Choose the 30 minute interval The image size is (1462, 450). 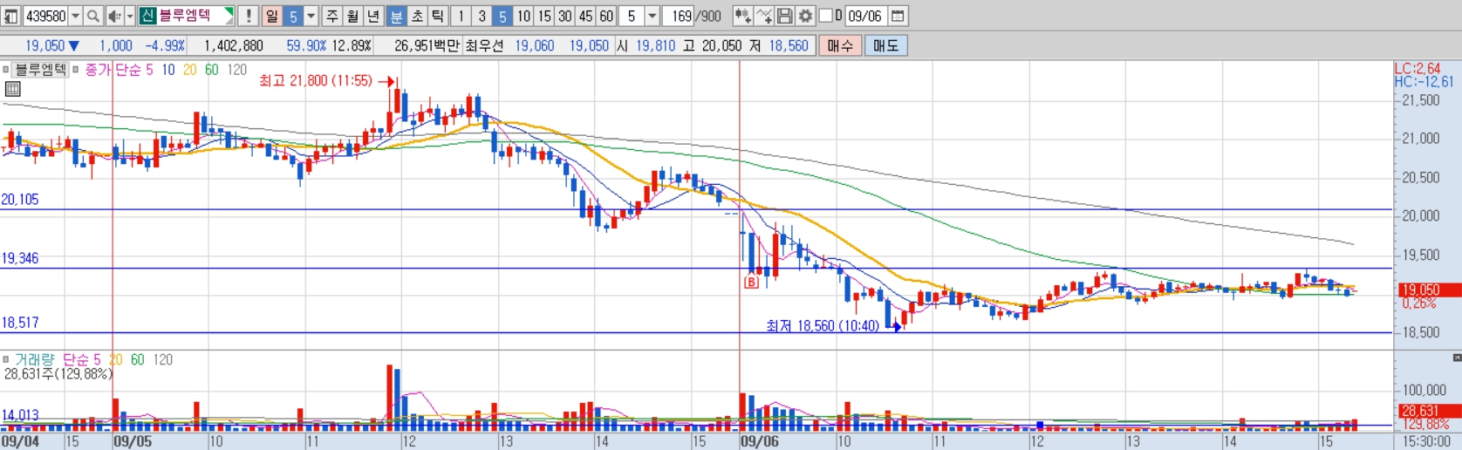[564, 17]
